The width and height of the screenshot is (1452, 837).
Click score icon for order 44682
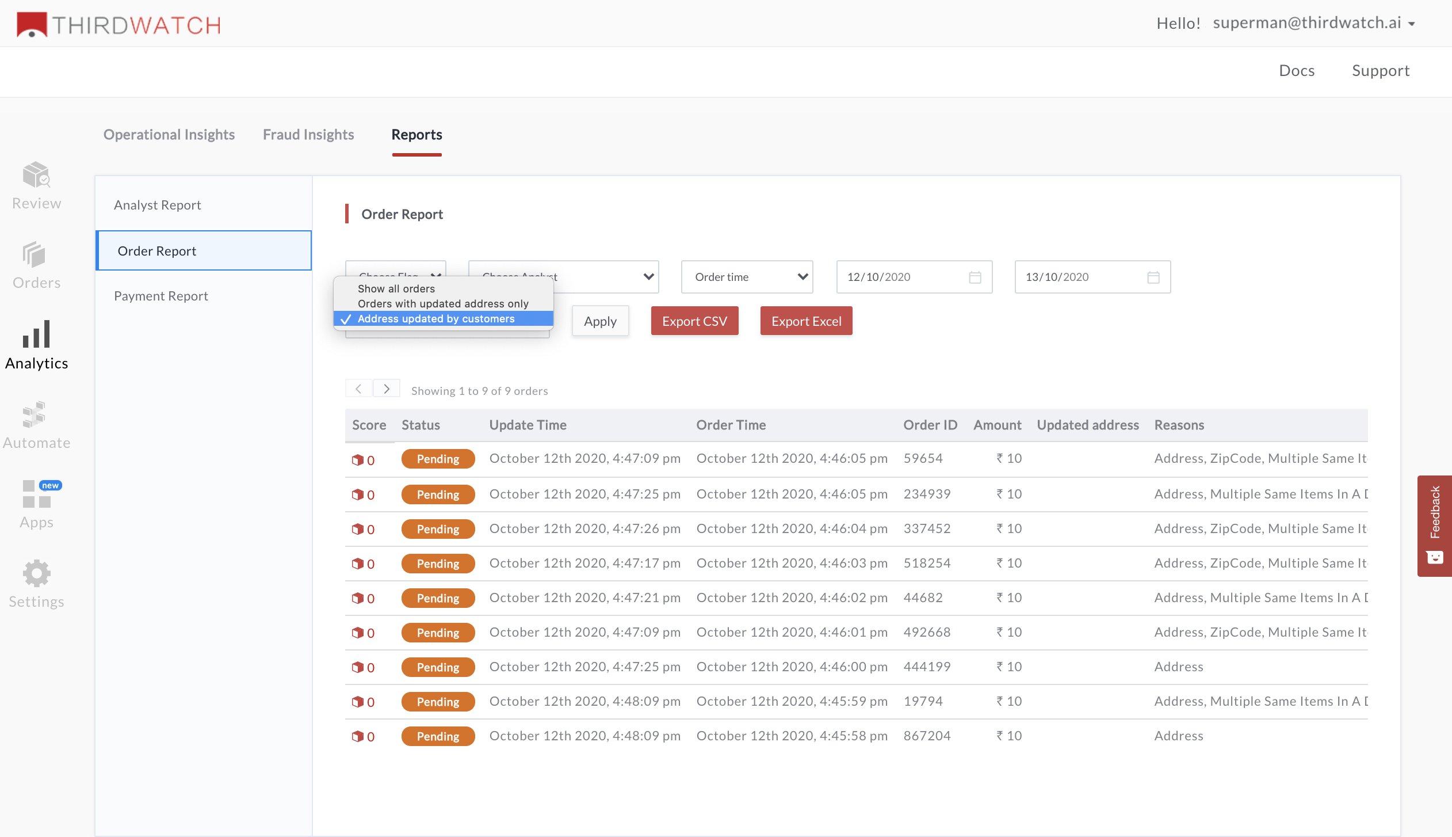[x=358, y=598]
